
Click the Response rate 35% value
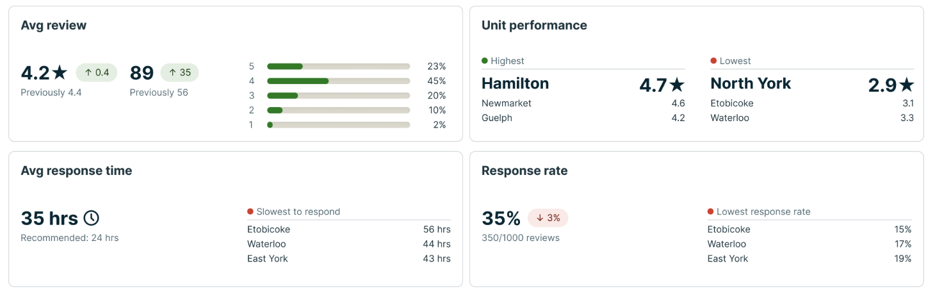[501, 219]
